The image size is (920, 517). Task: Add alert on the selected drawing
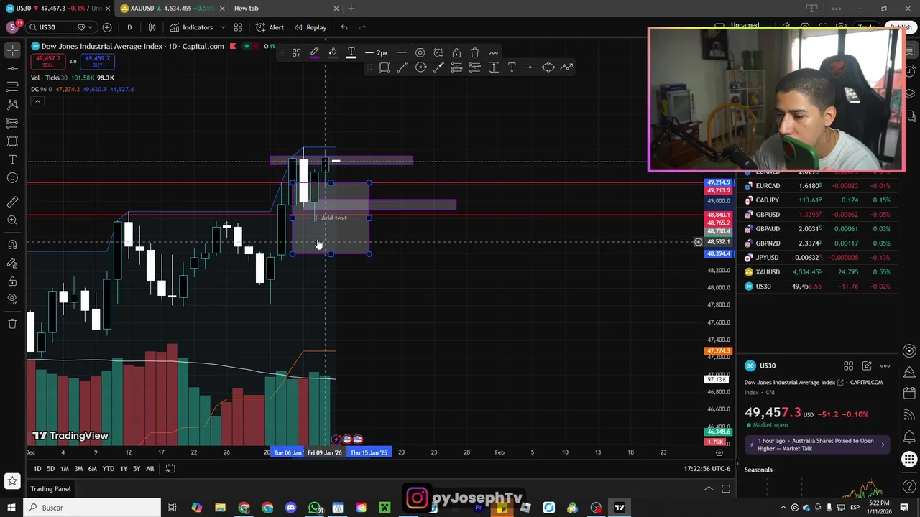coord(438,52)
